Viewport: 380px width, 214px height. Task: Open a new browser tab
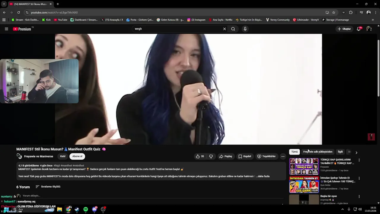click(58, 4)
